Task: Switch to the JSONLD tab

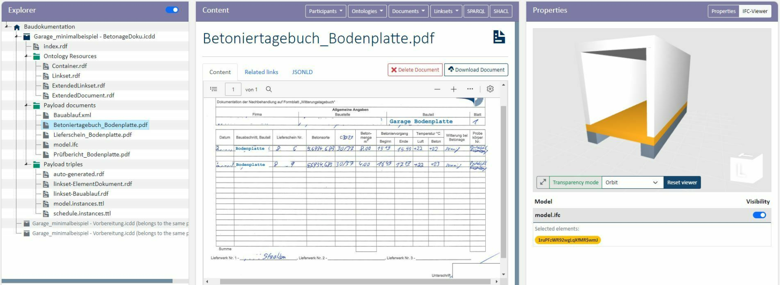Action: coord(302,72)
